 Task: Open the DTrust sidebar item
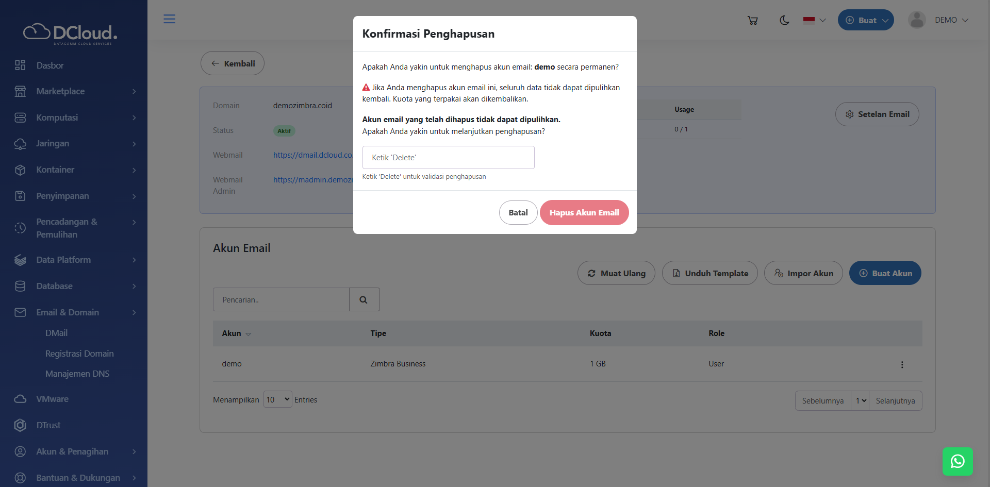tap(48, 425)
